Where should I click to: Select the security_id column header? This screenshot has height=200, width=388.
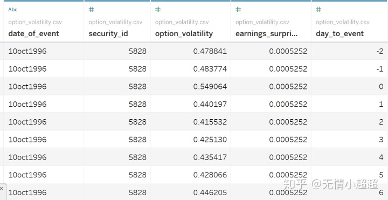pyautogui.click(x=108, y=33)
